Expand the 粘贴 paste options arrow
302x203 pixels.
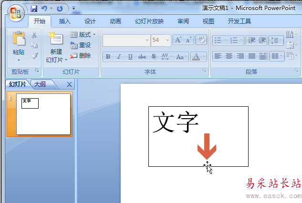click(19, 60)
